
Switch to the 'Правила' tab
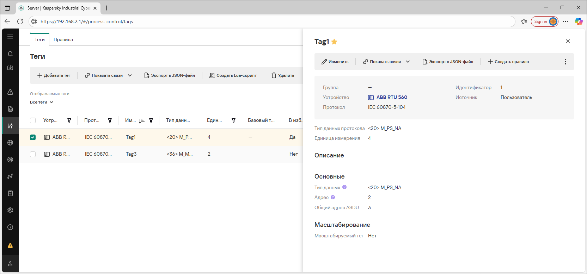pos(63,39)
